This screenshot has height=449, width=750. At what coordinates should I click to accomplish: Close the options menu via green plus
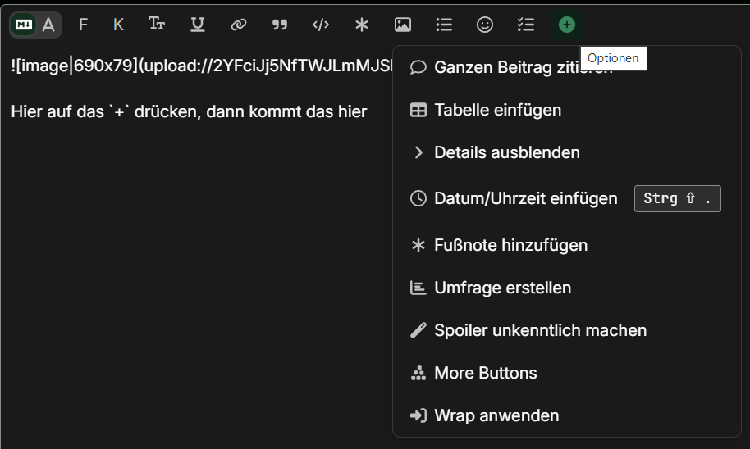pos(567,25)
